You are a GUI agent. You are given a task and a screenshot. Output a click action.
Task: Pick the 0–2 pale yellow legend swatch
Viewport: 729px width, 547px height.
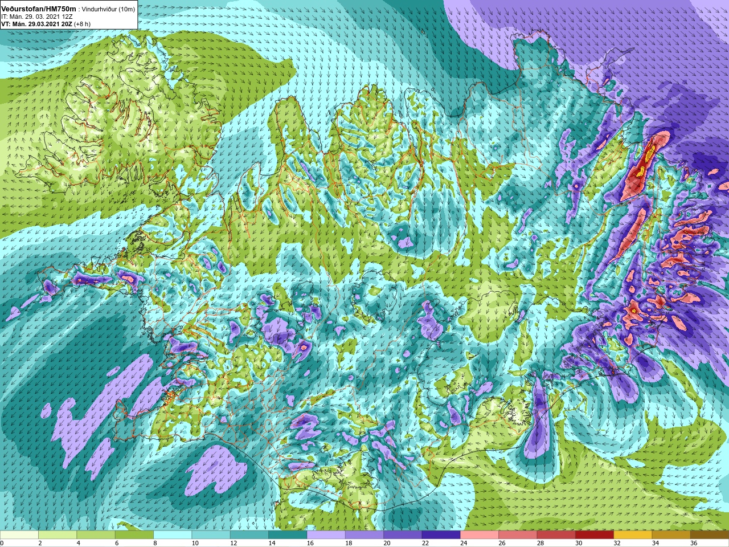tap(19, 534)
